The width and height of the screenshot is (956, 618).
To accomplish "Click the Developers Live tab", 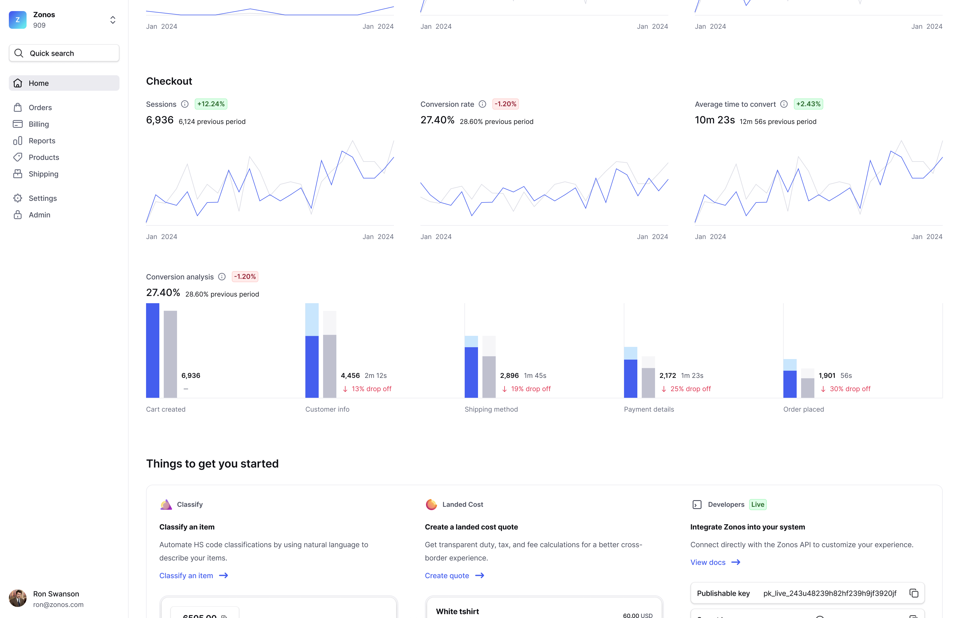I will (x=728, y=504).
